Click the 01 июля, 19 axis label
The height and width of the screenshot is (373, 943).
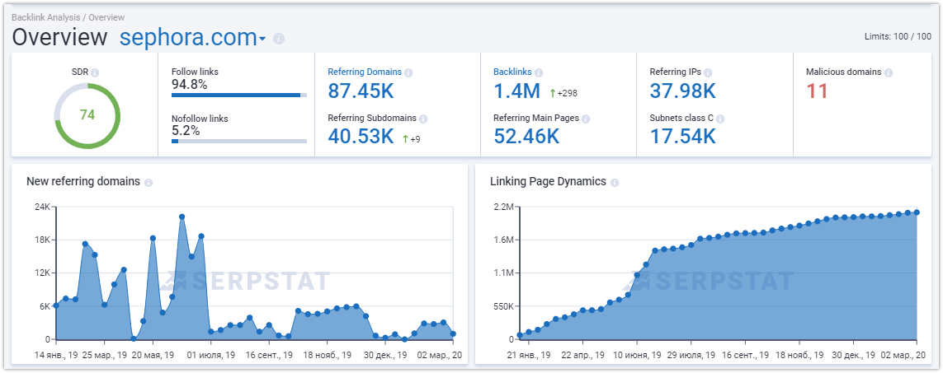tap(210, 355)
